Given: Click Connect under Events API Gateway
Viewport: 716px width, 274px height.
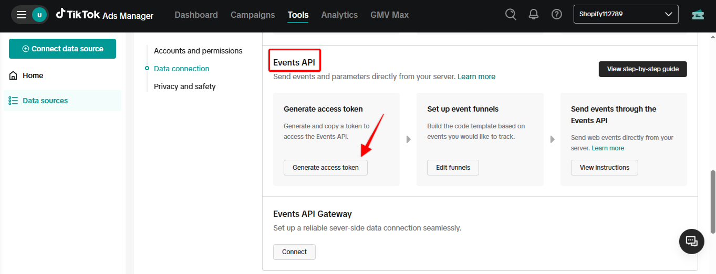Looking at the screenshot, I should 294,252.
